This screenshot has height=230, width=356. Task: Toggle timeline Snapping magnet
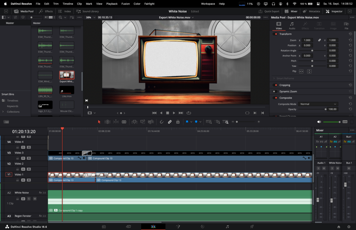click(162, 122)
